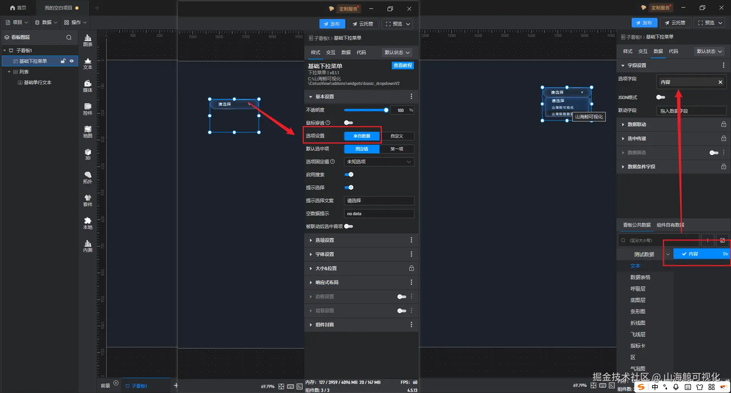731x393 pixels.
Task: Switch to 样式 tab in right panel
Action: pos(627,51)
